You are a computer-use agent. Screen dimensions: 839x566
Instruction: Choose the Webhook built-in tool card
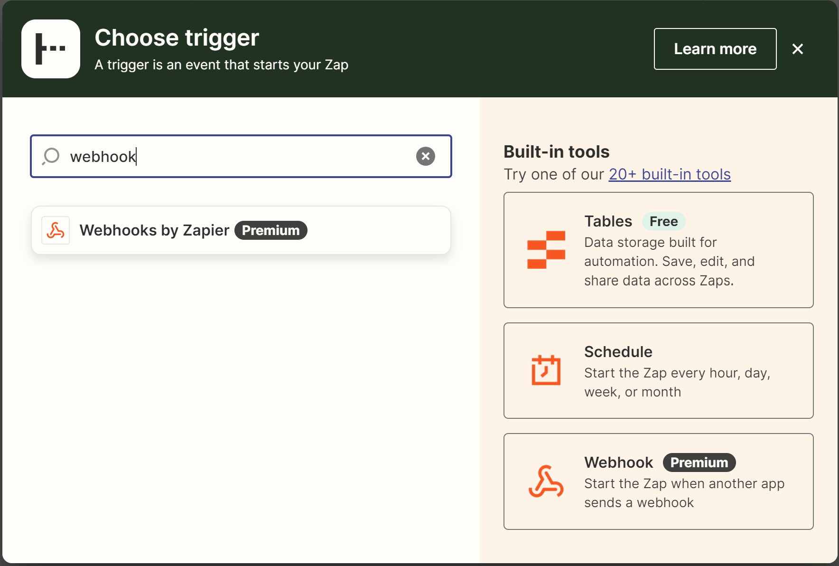tap(659, 481)
